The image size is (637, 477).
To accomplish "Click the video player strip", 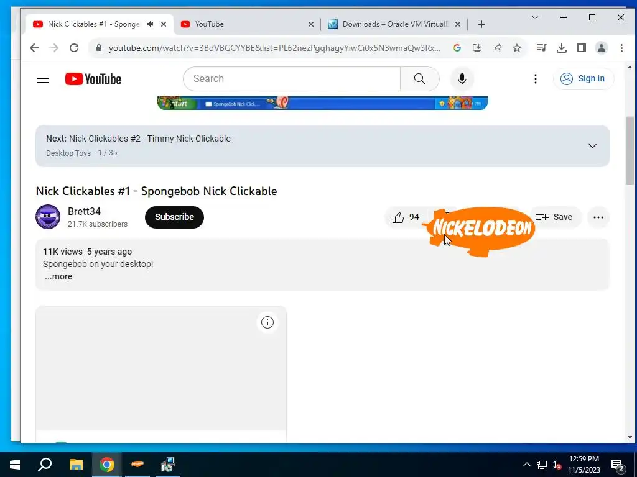I will coord(322,103).
